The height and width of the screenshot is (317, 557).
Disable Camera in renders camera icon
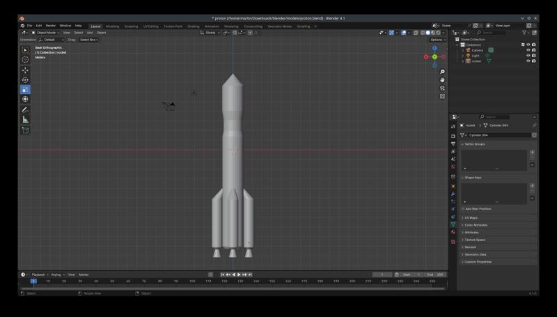(x=533, y=50)
